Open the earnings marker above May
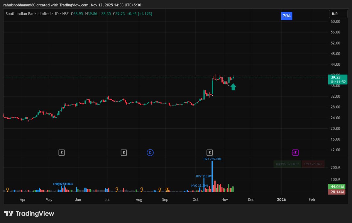 pos(61,152)
